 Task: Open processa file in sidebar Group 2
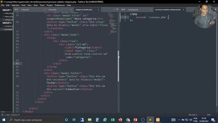[9, 29]
